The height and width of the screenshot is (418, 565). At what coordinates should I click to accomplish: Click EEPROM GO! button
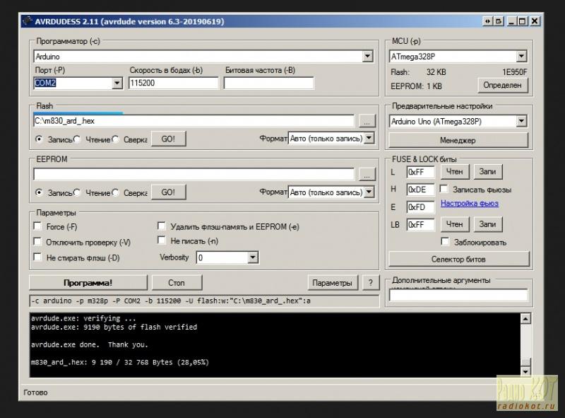click(x=168, y=192)
